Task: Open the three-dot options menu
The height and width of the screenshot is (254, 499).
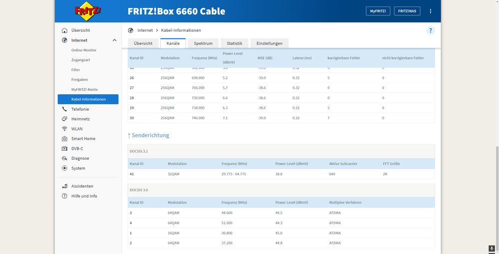Action: pyautogui.click(x=431, y=11)
